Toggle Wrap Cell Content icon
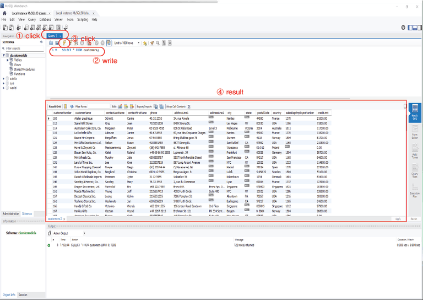This screenshot has width=423, height=300. [189, 106]
